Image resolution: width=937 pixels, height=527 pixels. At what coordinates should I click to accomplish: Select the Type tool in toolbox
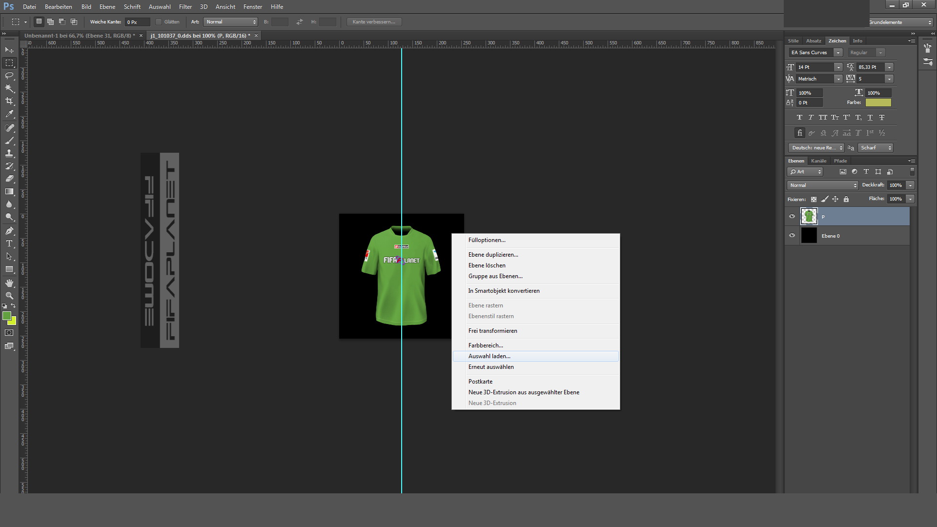(9, 243)
